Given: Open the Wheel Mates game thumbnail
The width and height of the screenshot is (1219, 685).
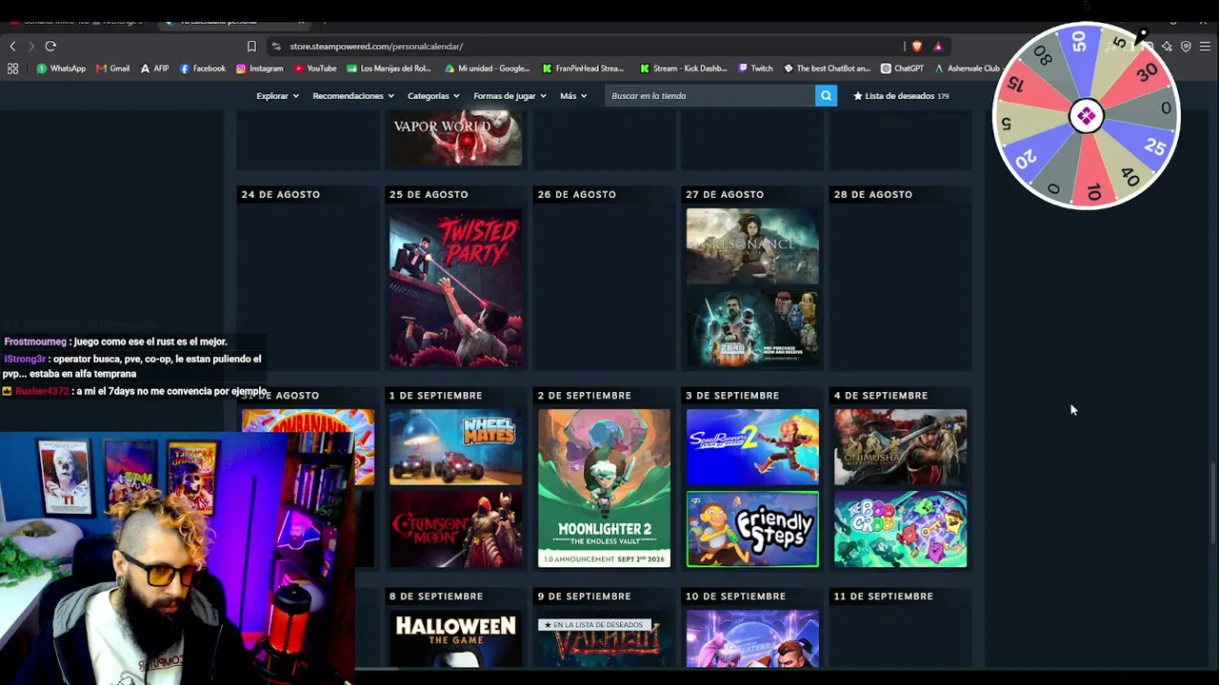Looking at the screenshot, I should click(x=455, y=447).
